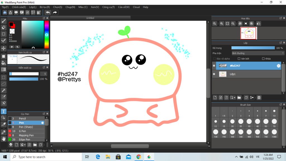Select the Hand pan tool
This screenshot has width=286, height=161.
point(3,139)
